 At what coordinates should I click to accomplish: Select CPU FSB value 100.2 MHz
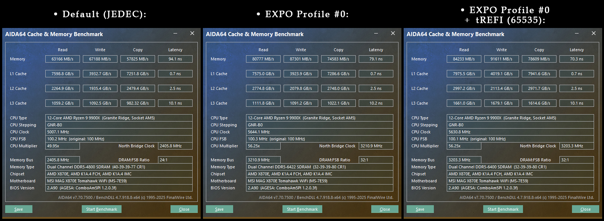point(119,139)
